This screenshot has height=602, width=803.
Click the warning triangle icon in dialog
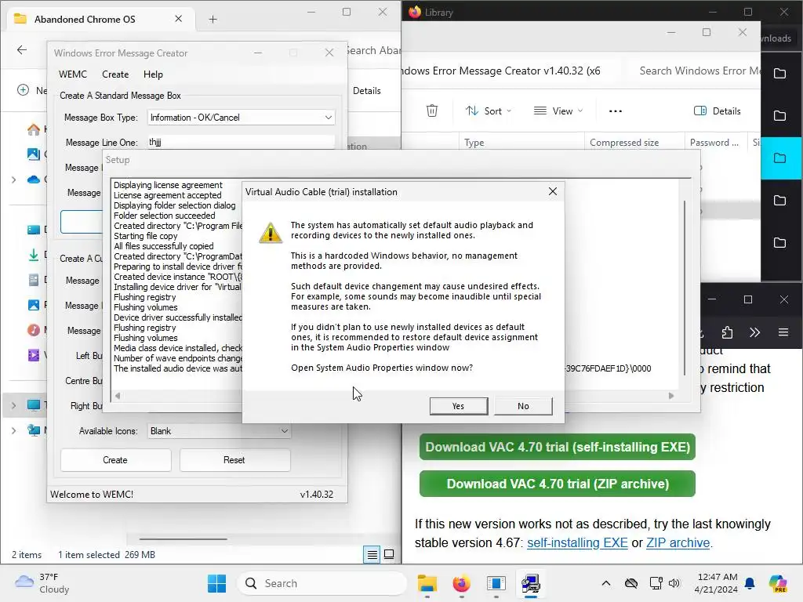pos(271,232)
